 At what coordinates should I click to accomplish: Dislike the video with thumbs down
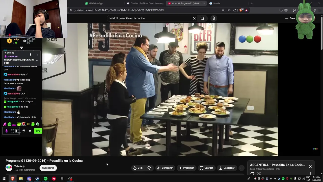(x=149, y=168)
